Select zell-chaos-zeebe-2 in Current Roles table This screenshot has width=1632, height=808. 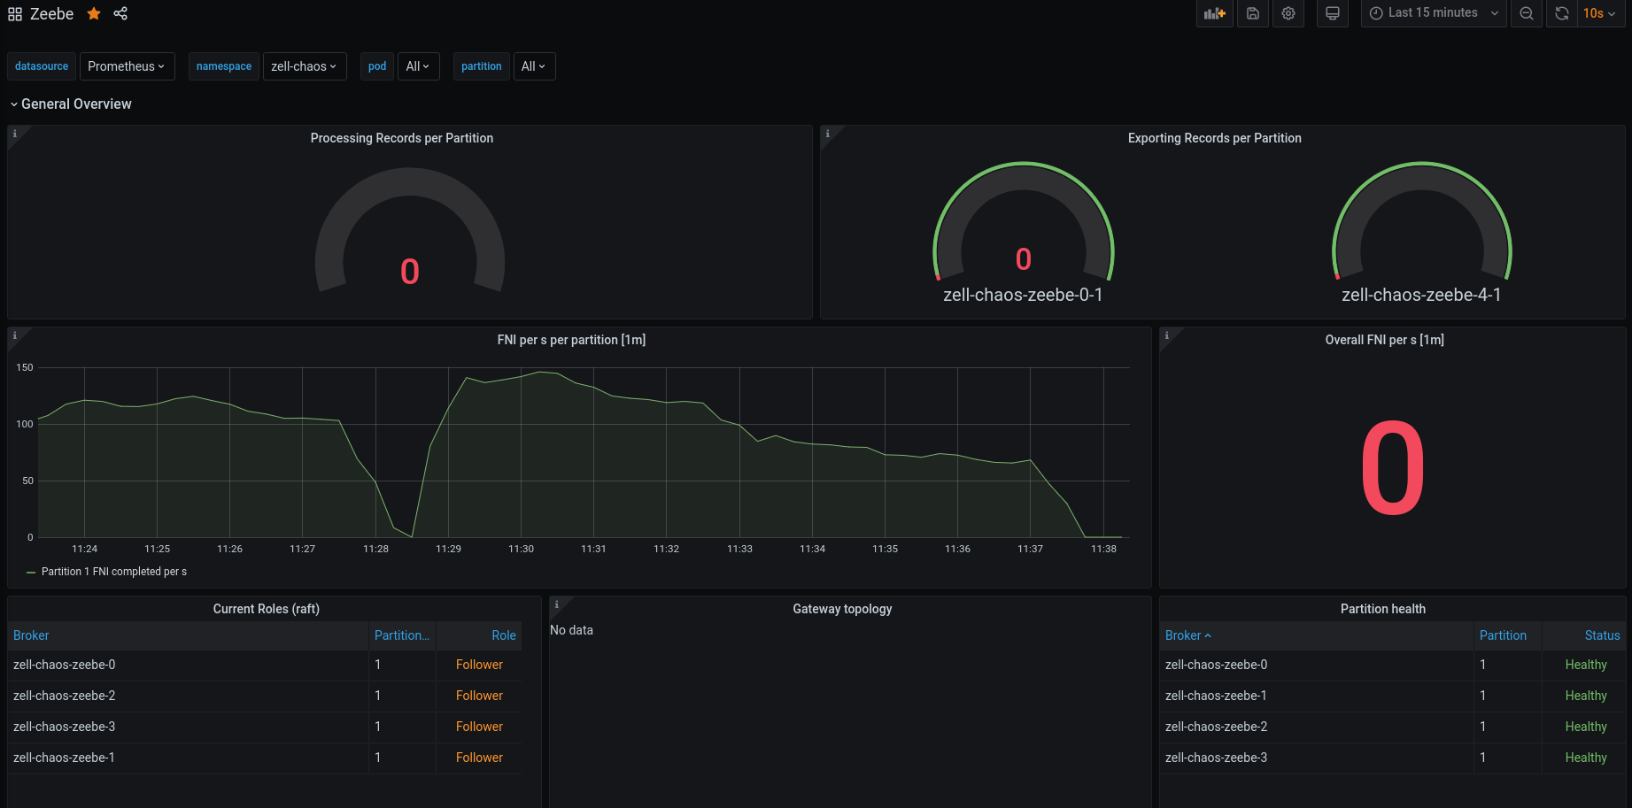coord(65,696)
